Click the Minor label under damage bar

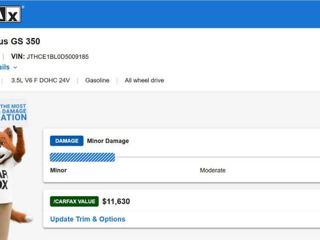pos(58,170)
